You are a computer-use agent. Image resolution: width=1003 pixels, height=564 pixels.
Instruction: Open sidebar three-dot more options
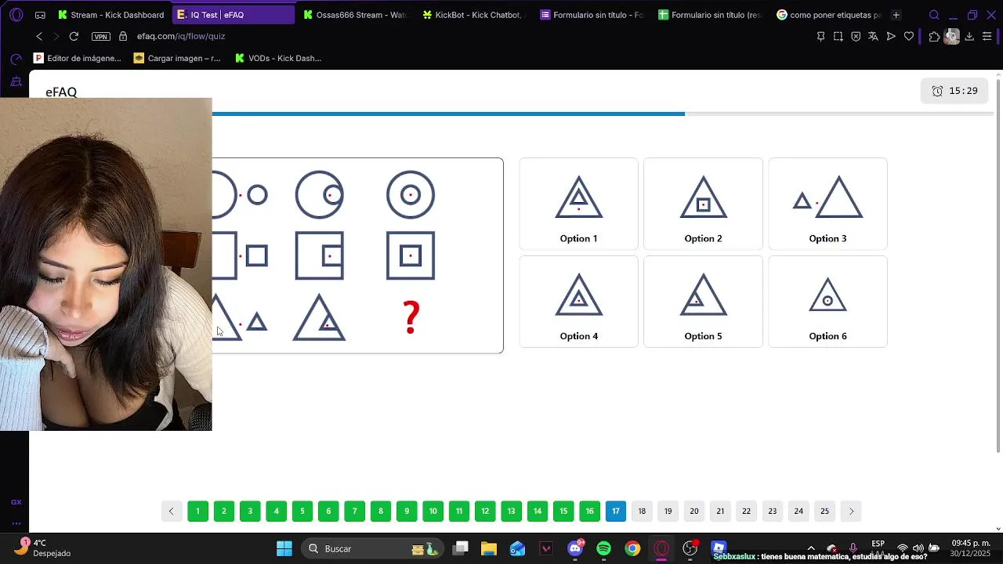pos(16,522)
